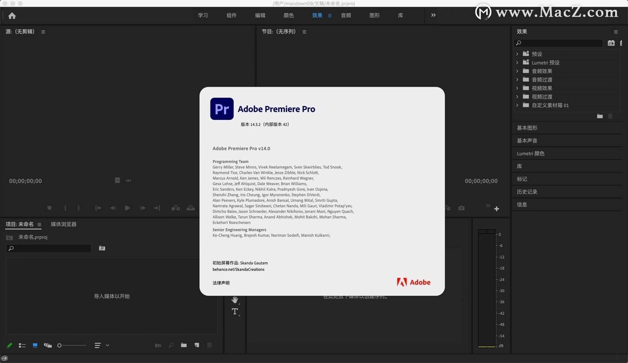Screen dimensions: 628x363
Task: Click the Sort Icons button
Action: pyautogui.click(x=98, y=346)
